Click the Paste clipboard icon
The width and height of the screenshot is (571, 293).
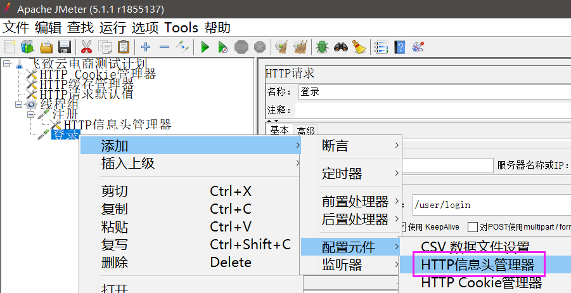[x=124, y=47]
